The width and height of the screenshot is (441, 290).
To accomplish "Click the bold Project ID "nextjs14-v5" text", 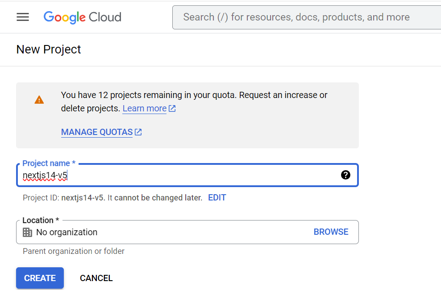I will pyautogui.click(x=83, y=197).
